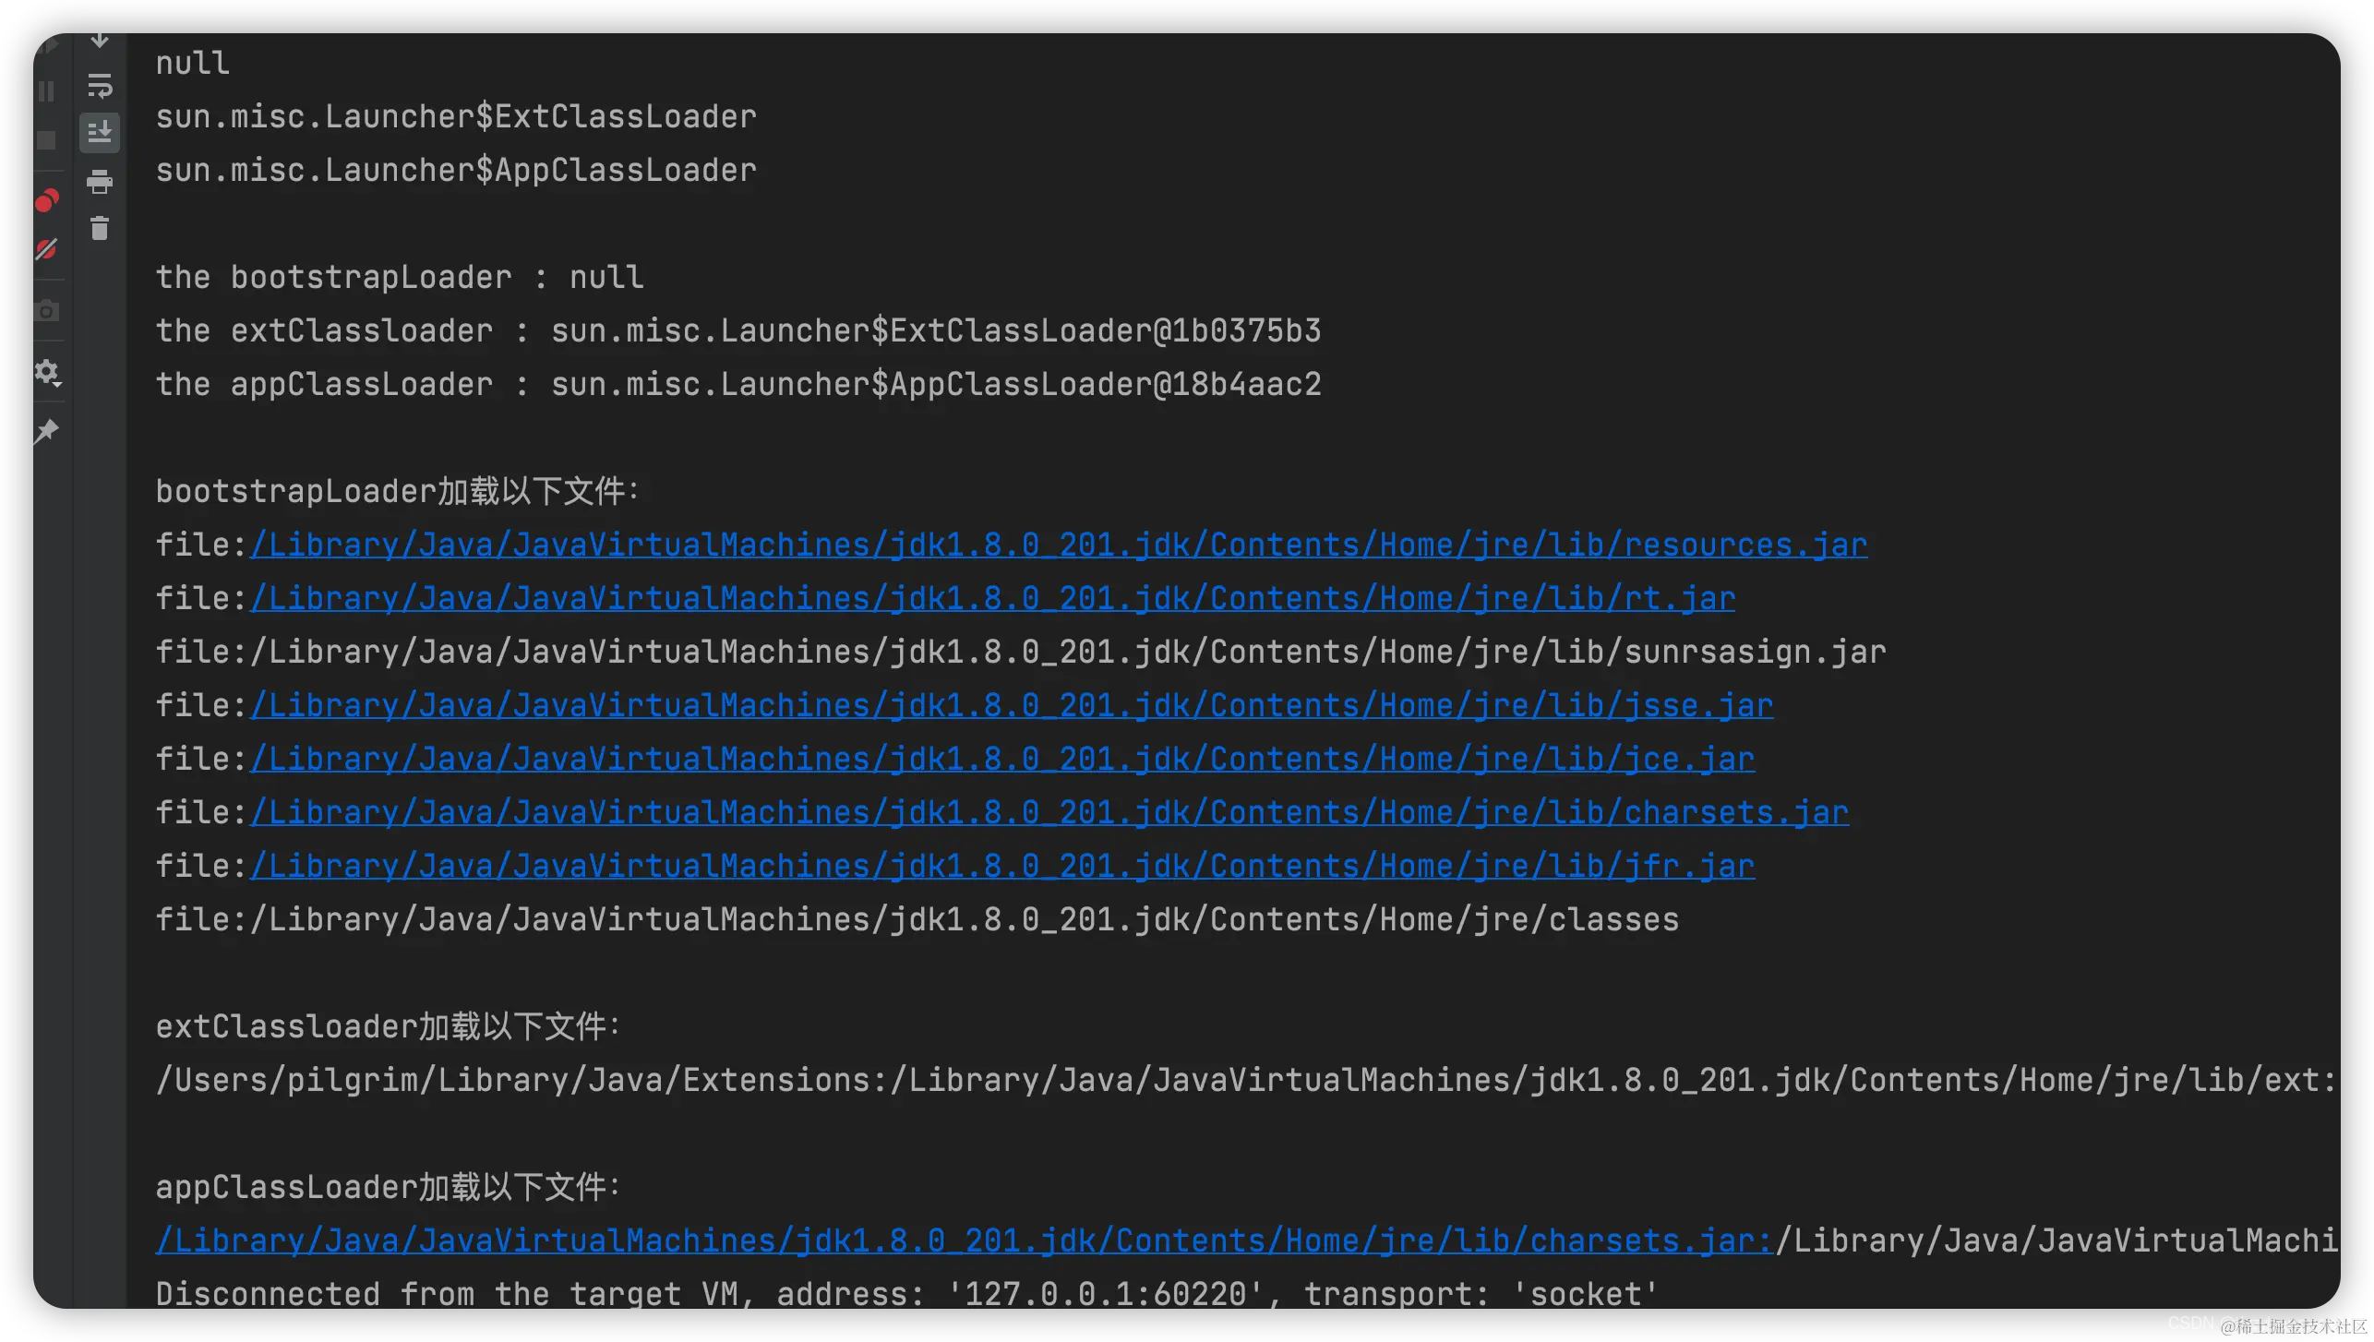Clear console with trash icon
The width and height of the screenshot is (2374, 1342).
click(100, 228)
